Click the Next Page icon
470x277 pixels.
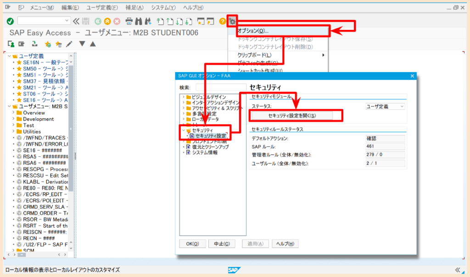(x=179, y=21)
